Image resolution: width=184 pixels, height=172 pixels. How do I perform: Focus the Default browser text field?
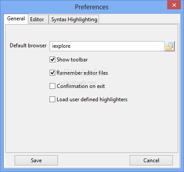pyautogui.click(x=107, y=46)
